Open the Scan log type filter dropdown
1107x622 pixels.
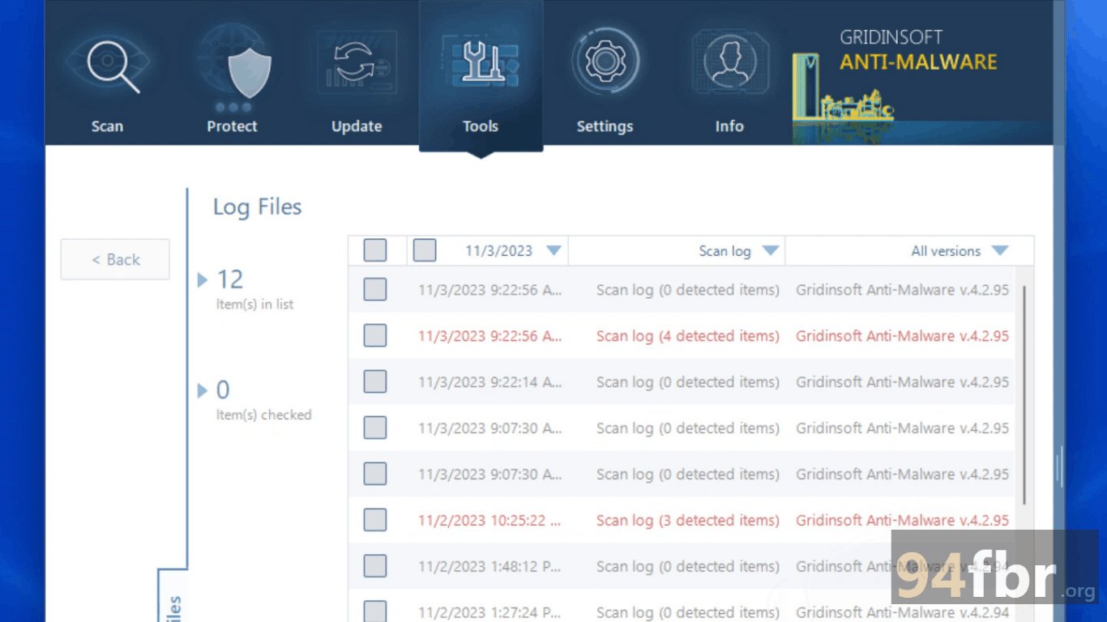pos(771,250)
